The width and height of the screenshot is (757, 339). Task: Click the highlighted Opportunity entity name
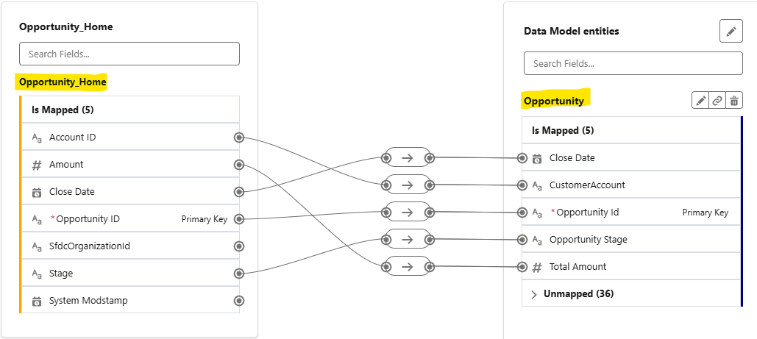coord(553,101)
